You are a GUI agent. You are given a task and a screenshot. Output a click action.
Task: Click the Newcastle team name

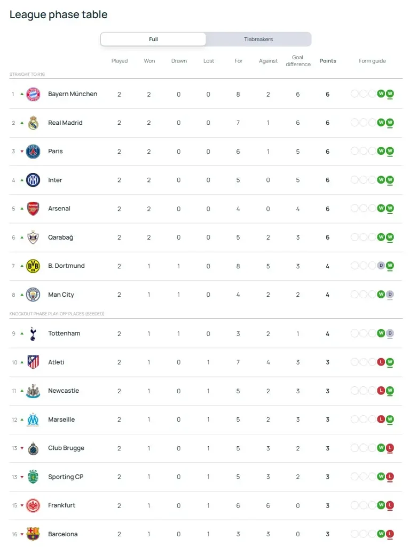pos(64,391)
